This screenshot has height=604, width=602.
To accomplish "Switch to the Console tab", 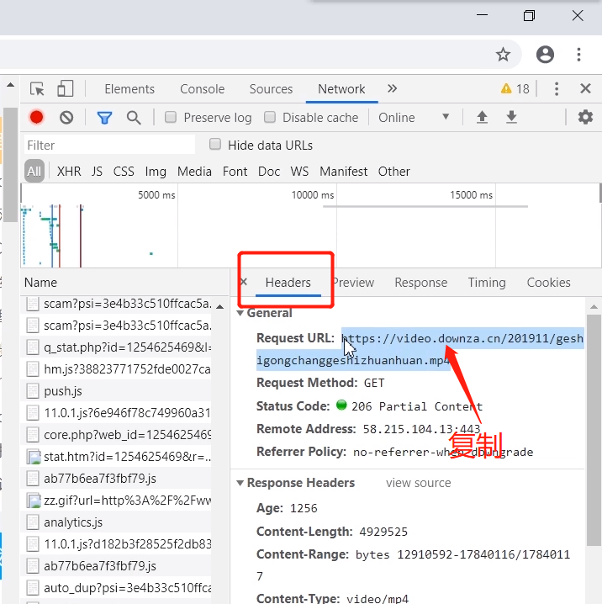I will [202, 89].
